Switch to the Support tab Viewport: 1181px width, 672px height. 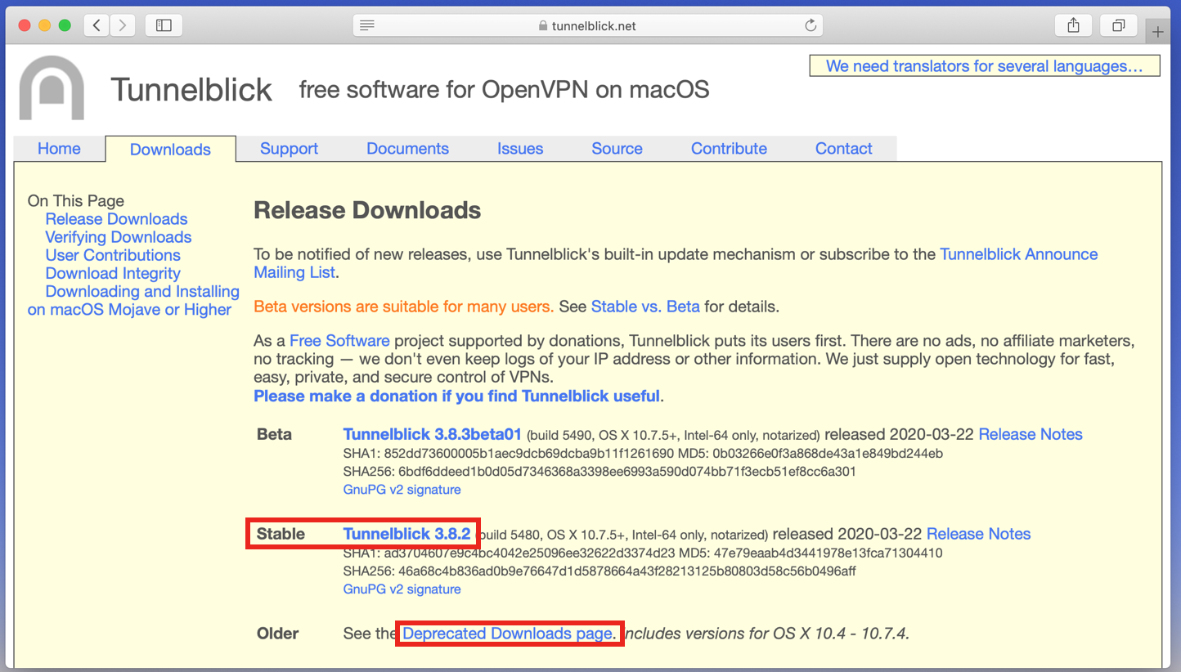(x=289, y=148)
